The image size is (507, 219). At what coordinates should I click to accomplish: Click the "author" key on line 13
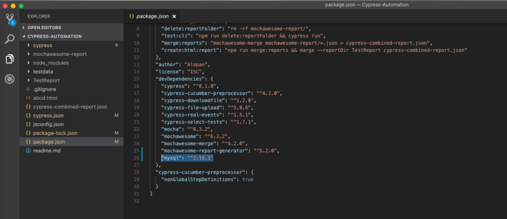(x=166, y=64)
